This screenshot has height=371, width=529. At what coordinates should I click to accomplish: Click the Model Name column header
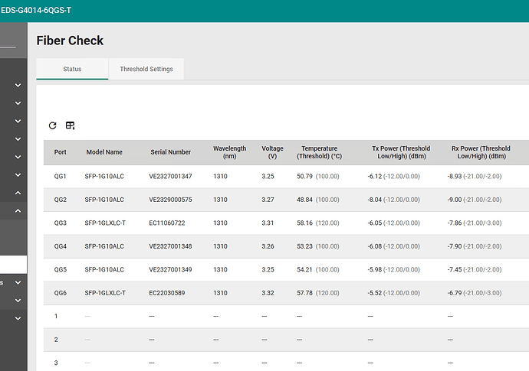click(104, 152)
